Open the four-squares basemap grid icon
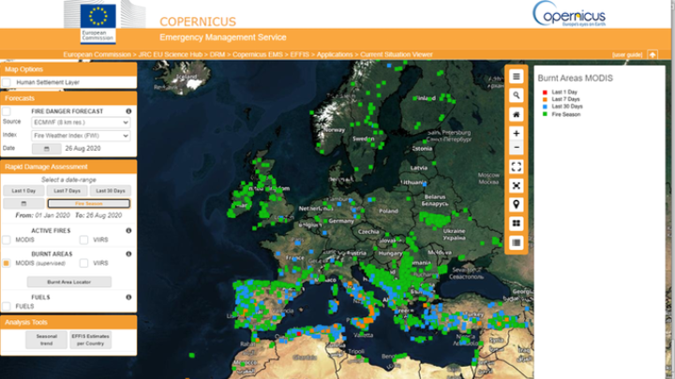Viewport: 675px width, 379px height. coord(517,224)
